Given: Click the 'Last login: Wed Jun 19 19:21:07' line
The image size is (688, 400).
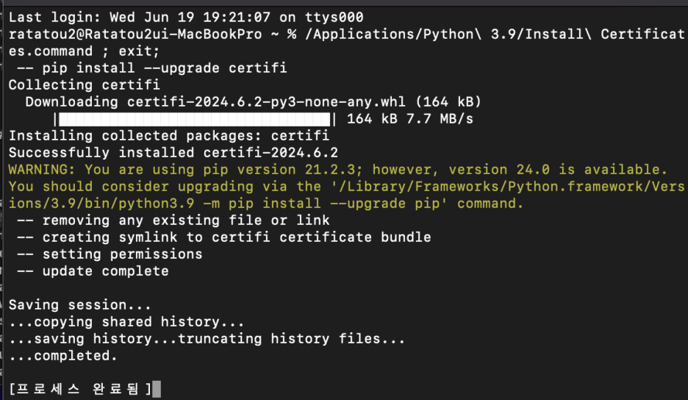Looking at the screenshot, I should click(x=186, y=17).
